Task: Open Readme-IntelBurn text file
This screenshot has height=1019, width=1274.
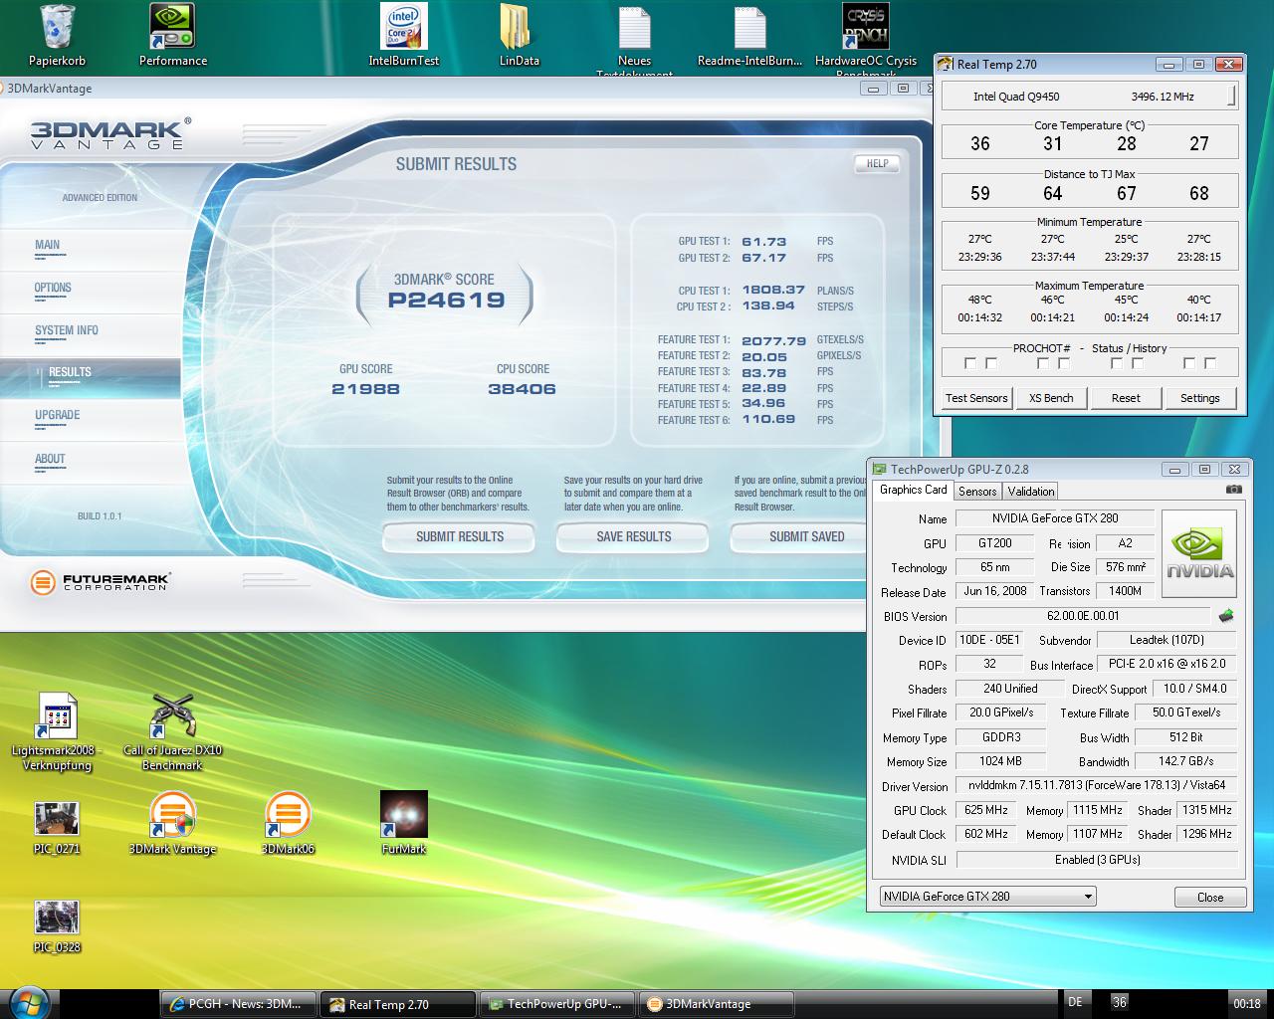Action: [x=749, y=35]
